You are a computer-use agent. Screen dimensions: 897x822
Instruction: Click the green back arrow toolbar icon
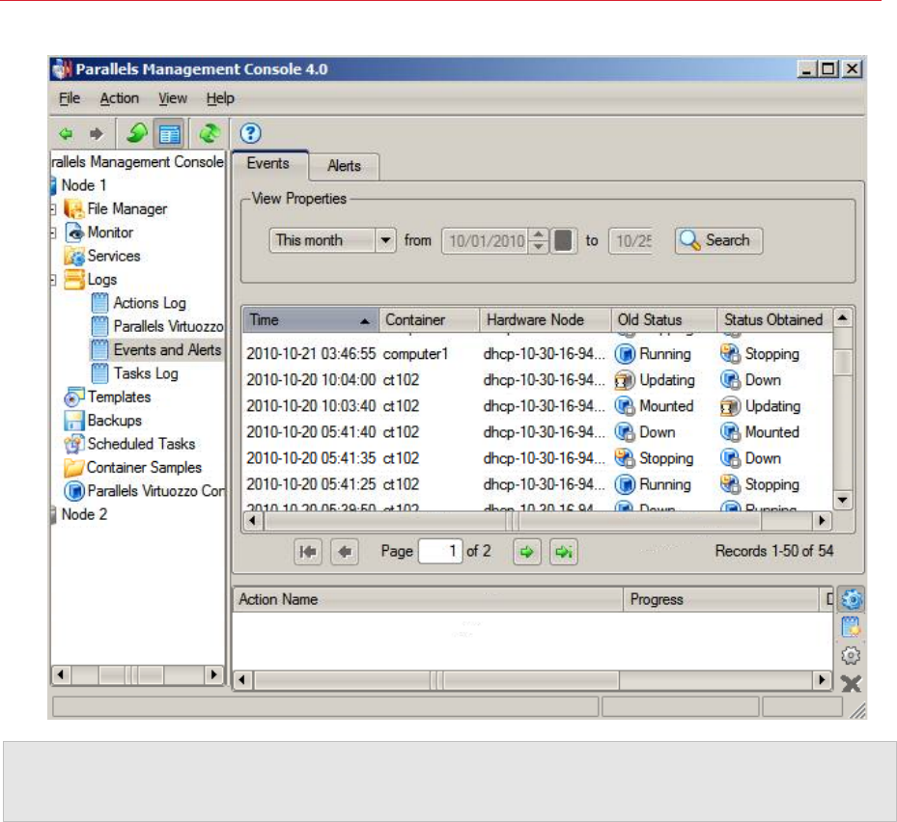[x=67, y=134]
